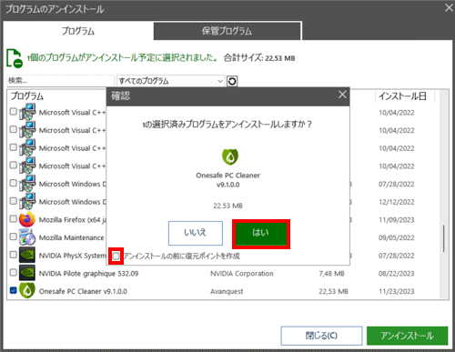The height and width of the screenshot is (352, 455).
Task: Sort by the インストール日 column header
Action: tap(402, 96)
